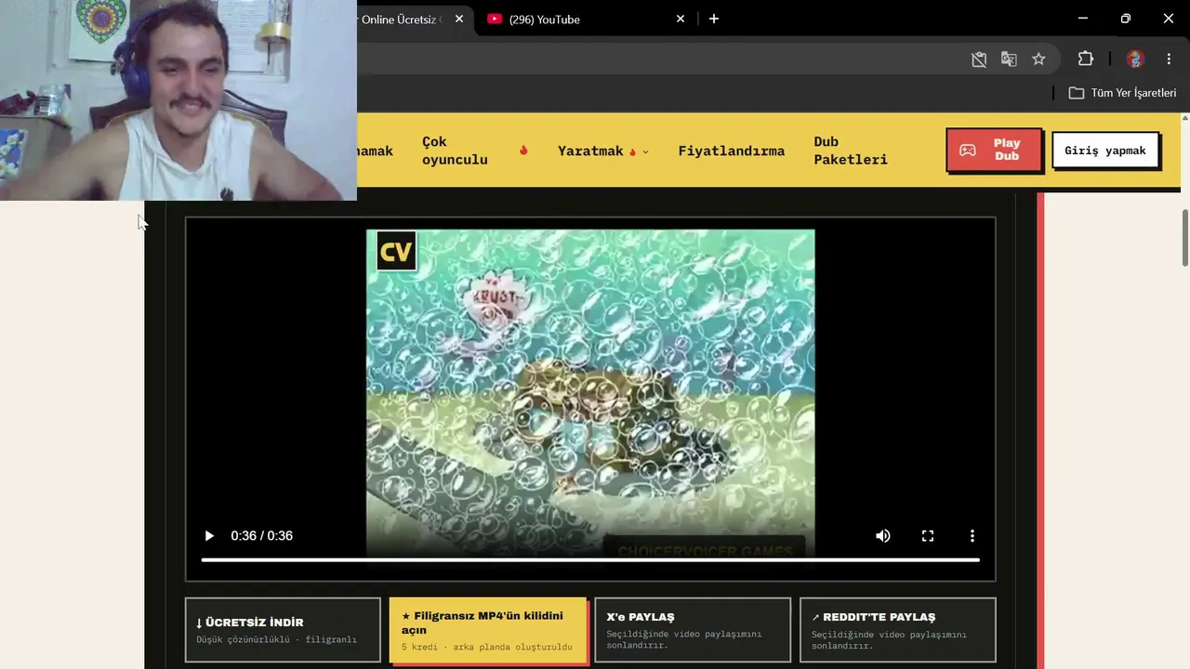Click the ÜCRETSİZ İNDİR download button
This screenshot has width=1190, height=669.
click(x=283, y=630)
